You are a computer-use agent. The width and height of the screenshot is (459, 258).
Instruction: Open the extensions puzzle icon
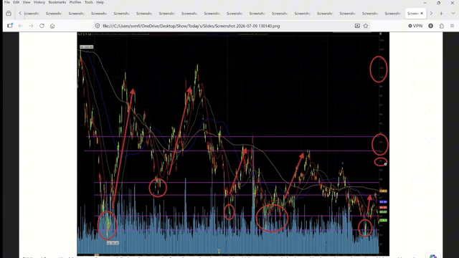click(x=442, y=26)
